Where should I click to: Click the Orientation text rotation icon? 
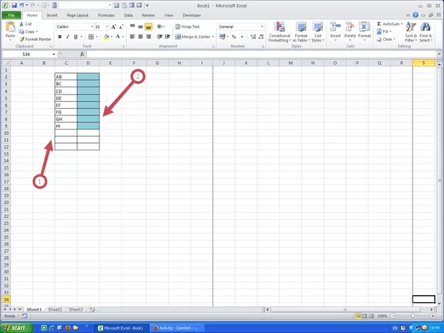pyautogui.click(x=160, y=26)
